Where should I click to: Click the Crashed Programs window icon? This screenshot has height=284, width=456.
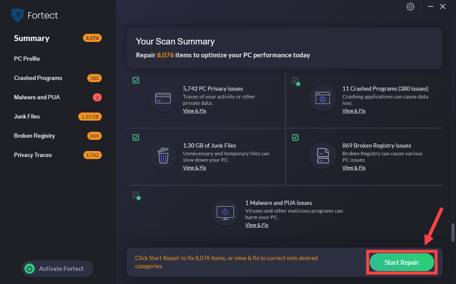[323, 98]
